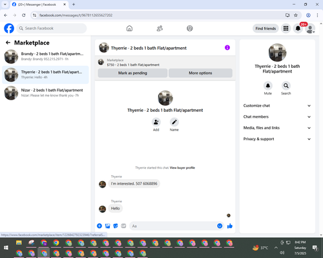
Task: Click the "Hello" message bubble
Action: pyautogui.click(x=116, y=208)
